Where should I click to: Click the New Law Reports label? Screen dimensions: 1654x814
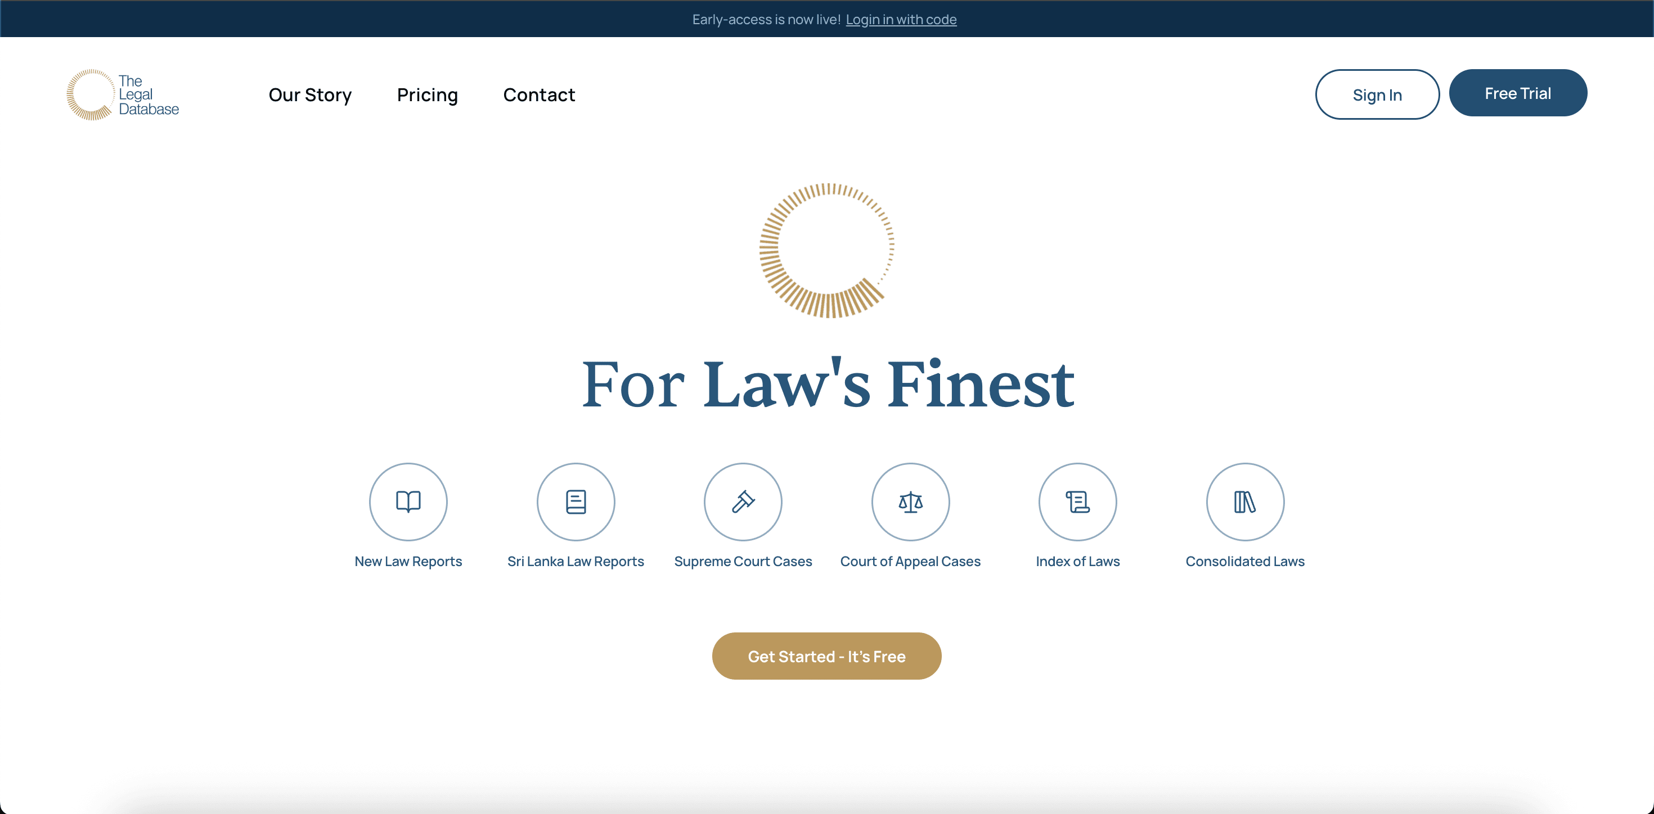(408, 560)
